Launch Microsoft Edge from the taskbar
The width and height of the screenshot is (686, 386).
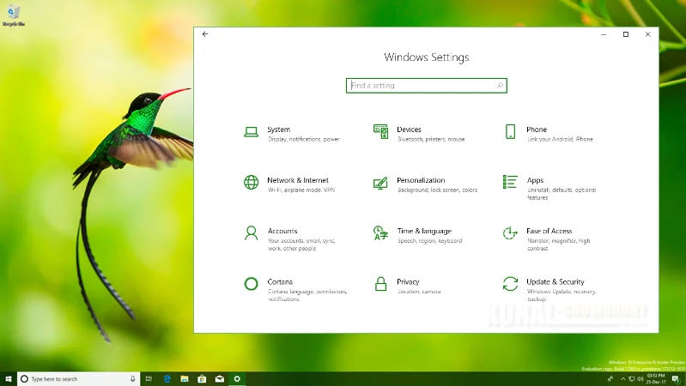point(167,379)
